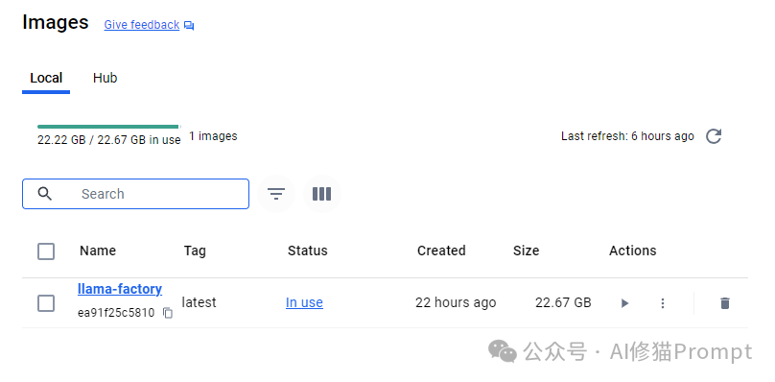Viewport: 775px width, 382px height.
Task: Sort by the Size column header
Action: [x=526, y=251]
